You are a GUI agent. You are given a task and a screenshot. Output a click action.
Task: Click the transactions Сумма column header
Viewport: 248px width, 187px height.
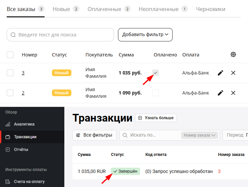[x=84, y=155]
